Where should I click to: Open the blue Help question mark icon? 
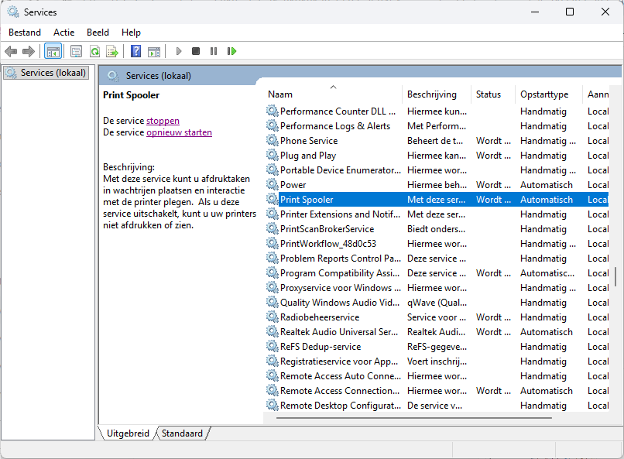coord(135,51)
